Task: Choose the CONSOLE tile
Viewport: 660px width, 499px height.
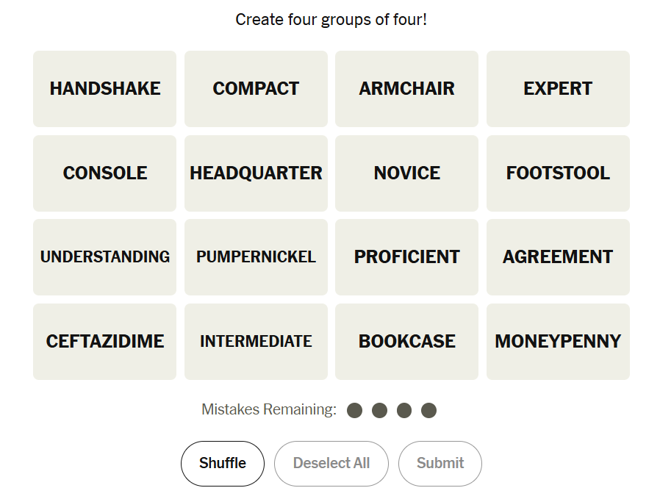Action: 105,173
